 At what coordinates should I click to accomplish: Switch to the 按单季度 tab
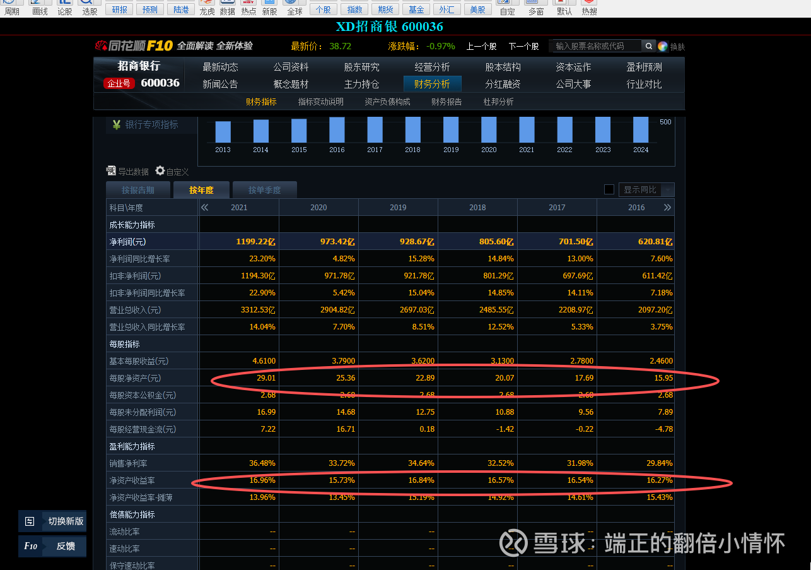pos(264,190)
